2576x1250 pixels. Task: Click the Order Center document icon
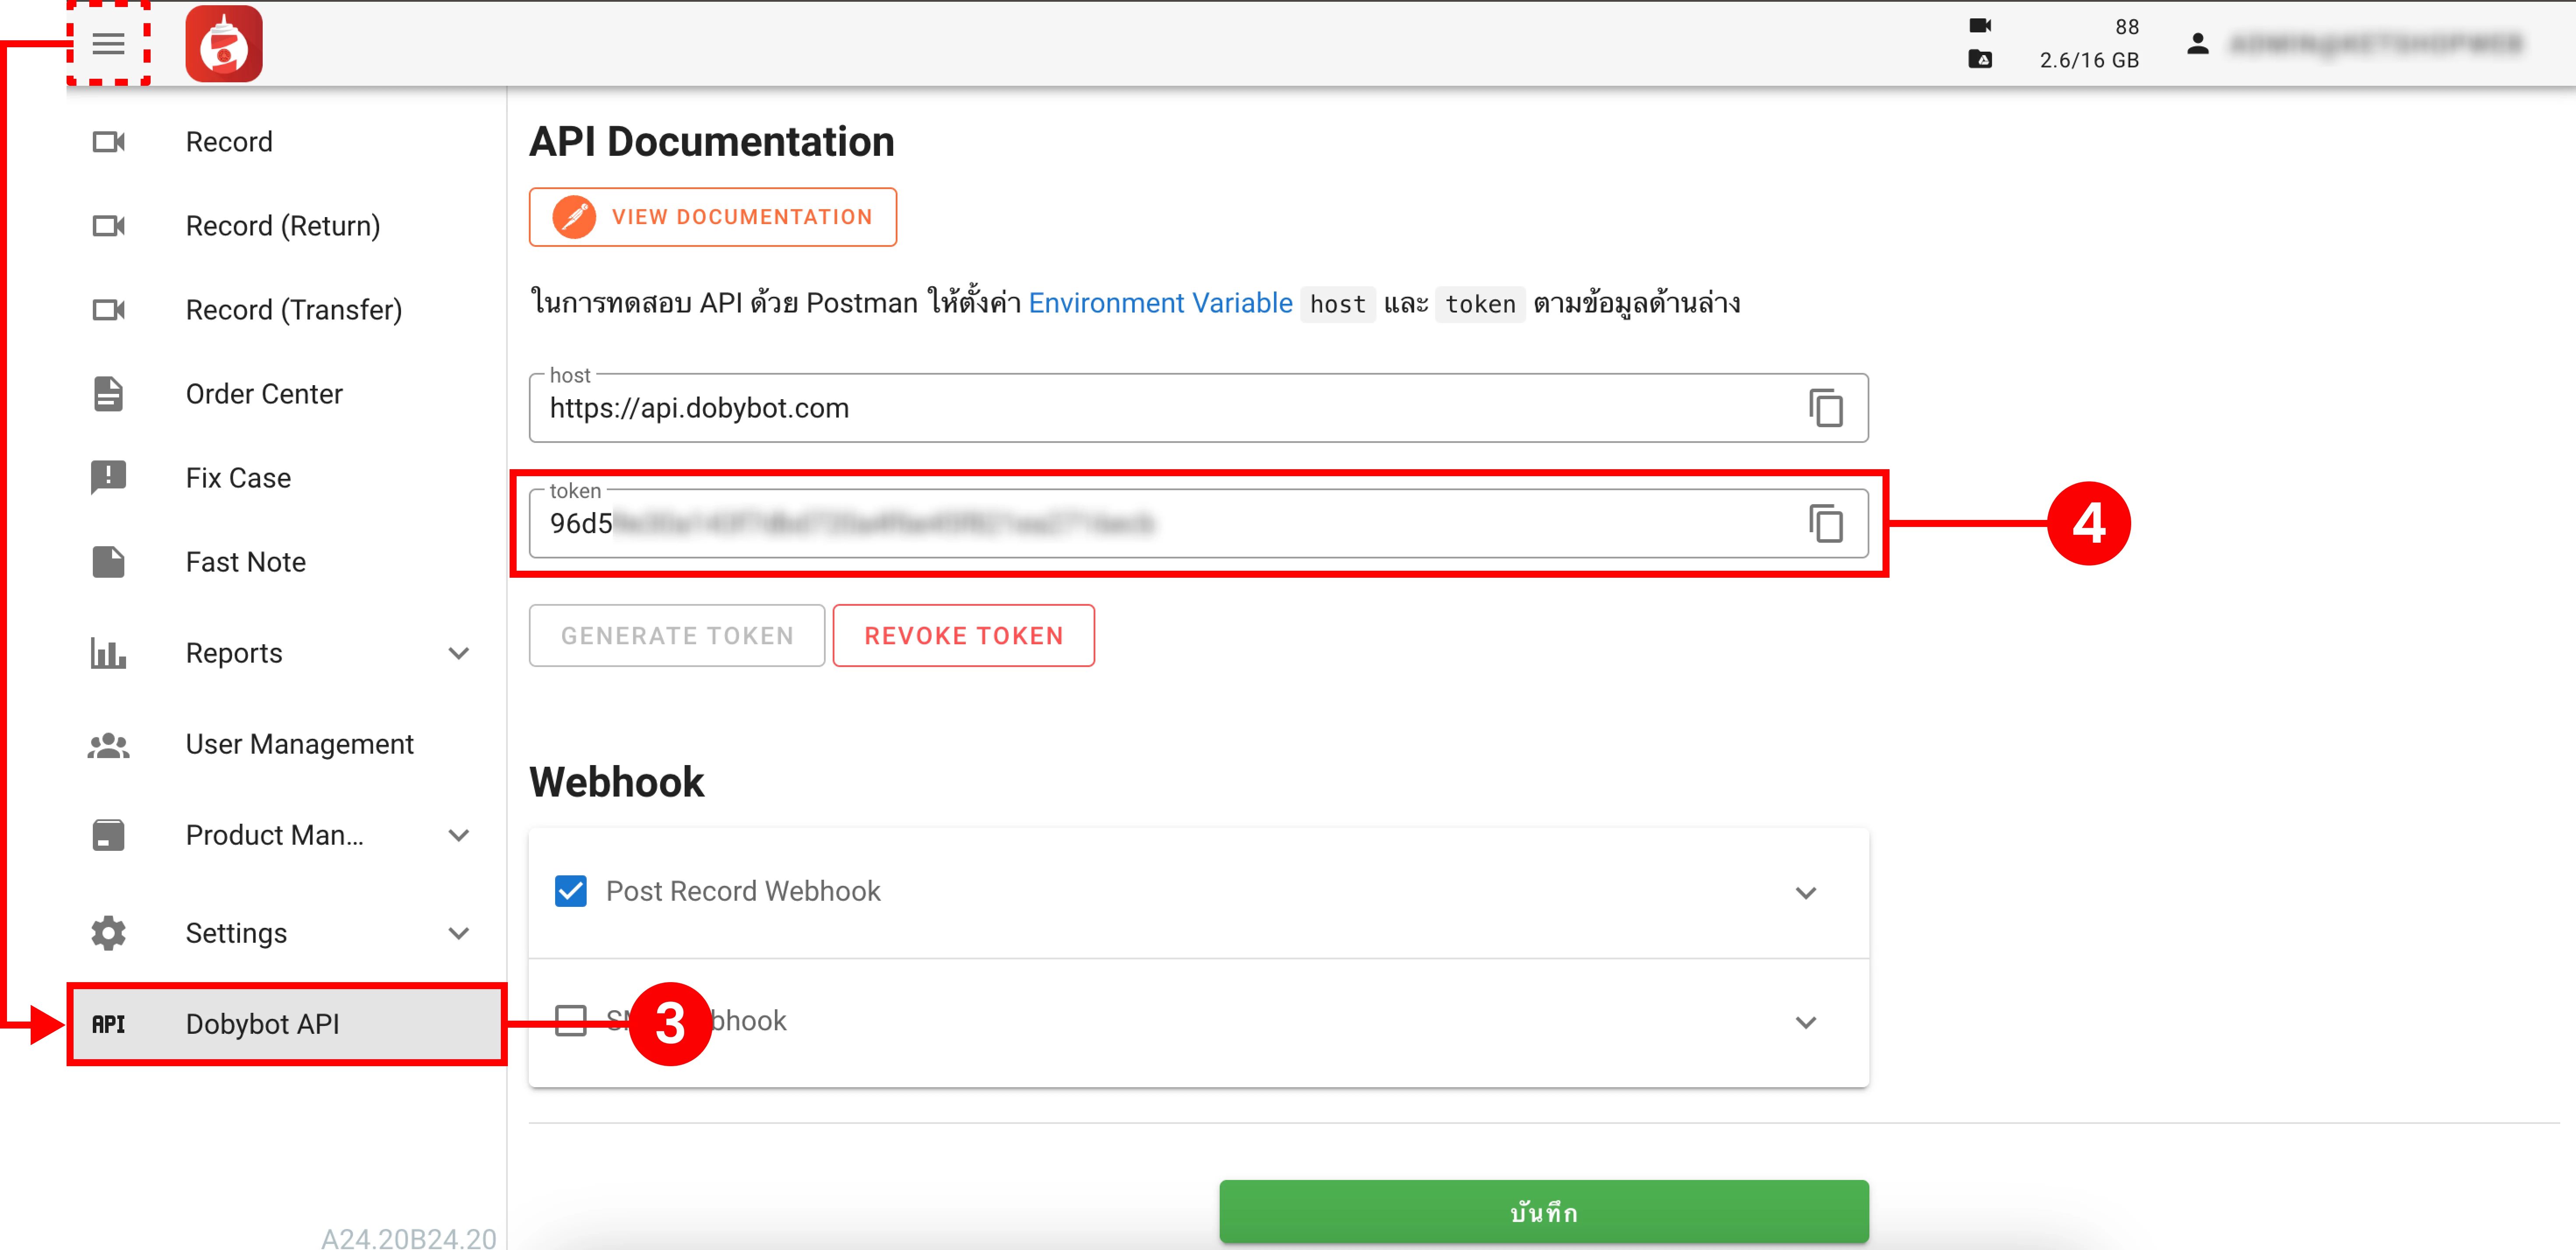click(x=109, y=394)
